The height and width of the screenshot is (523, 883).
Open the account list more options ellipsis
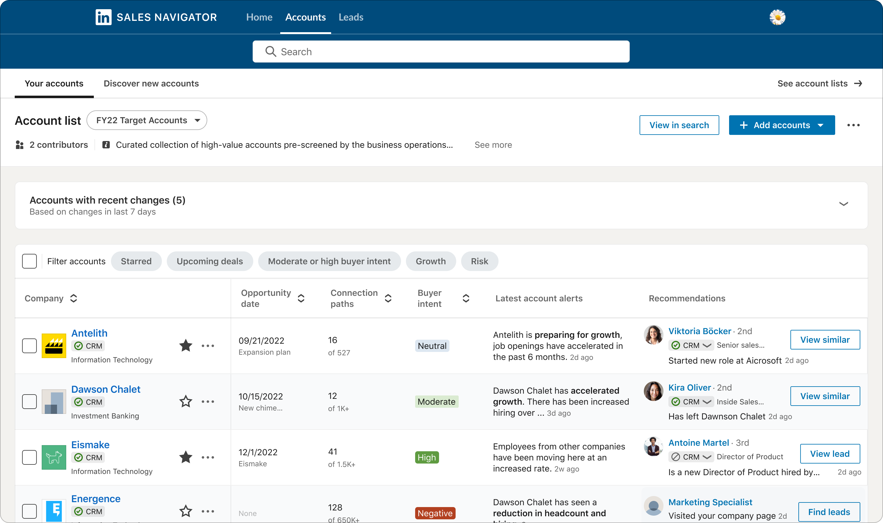pyautogui.click(x=853, y=125)
